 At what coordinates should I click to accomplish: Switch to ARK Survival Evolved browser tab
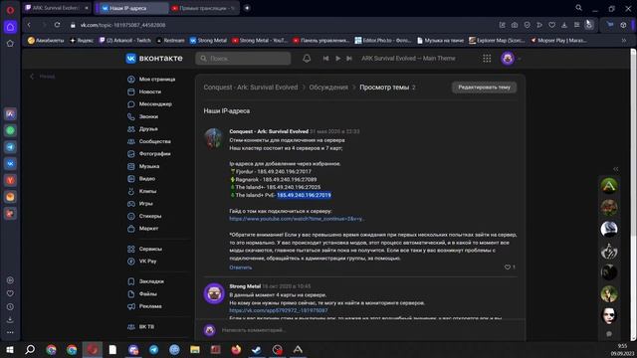coord(57,8)
